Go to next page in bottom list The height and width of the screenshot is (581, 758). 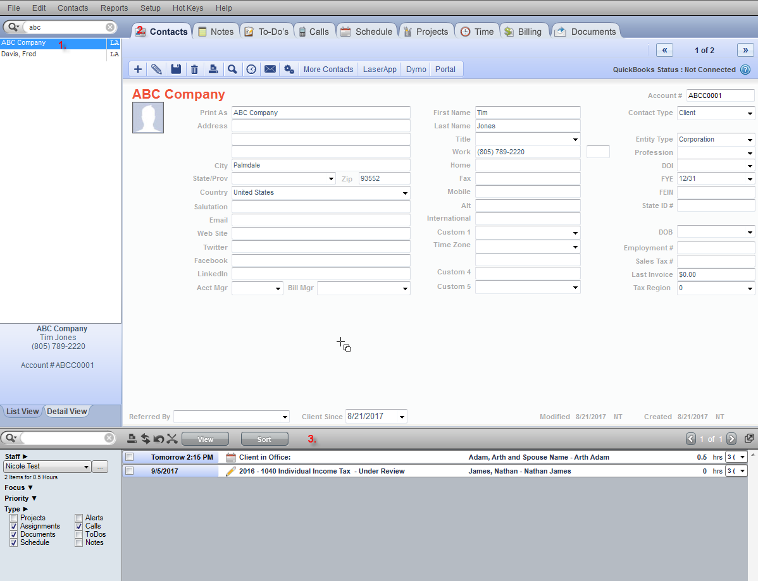pos(731,439)
